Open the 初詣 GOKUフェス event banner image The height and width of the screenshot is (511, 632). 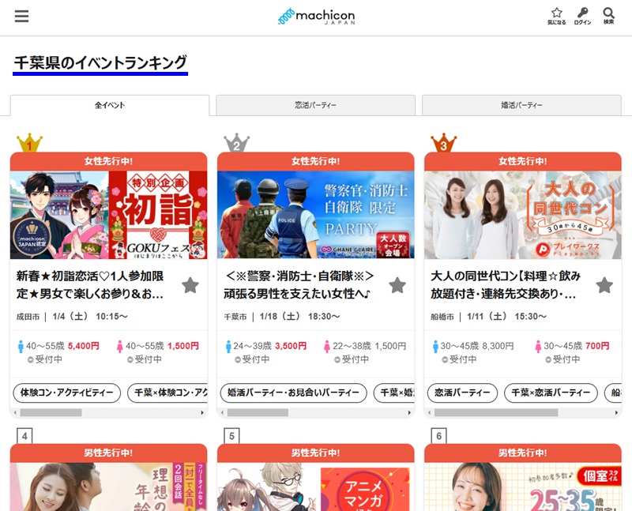point(108,215)
